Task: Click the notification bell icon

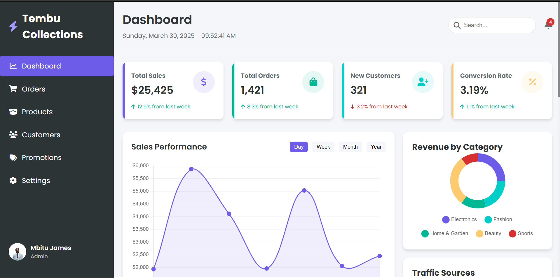Action: (x=548, y=26)
